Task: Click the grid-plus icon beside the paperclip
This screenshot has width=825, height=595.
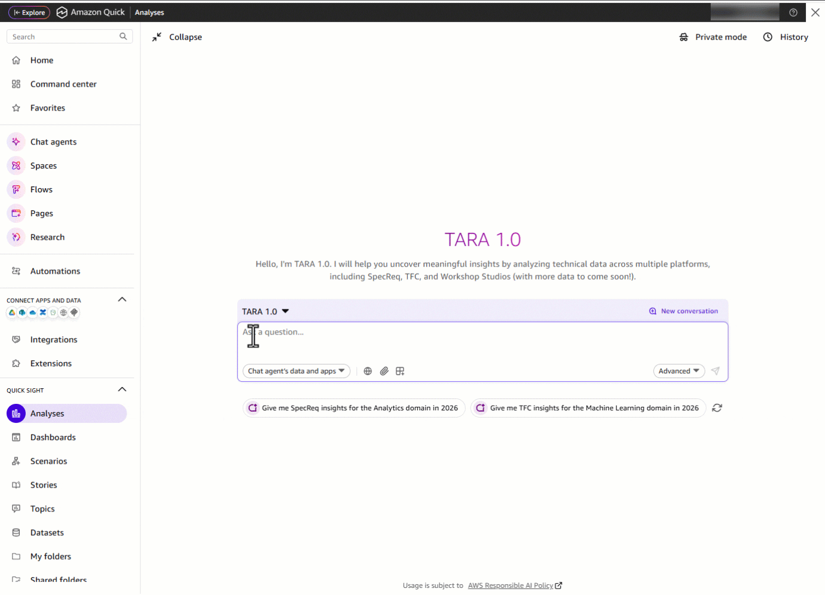Action: pos(400,371)
